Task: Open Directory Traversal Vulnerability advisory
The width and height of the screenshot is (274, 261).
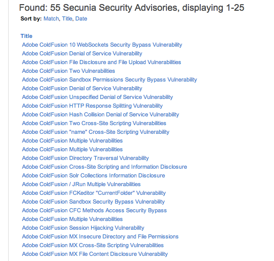Action: pyautogui.click(x=86, y=158)
